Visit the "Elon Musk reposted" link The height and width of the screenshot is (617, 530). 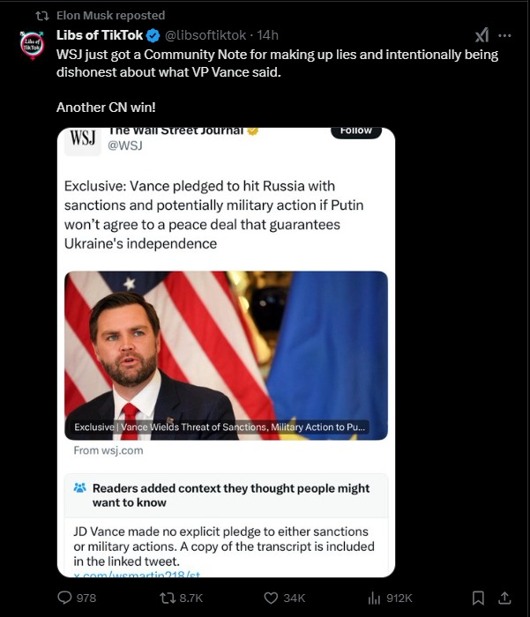[x=110, y=15]
